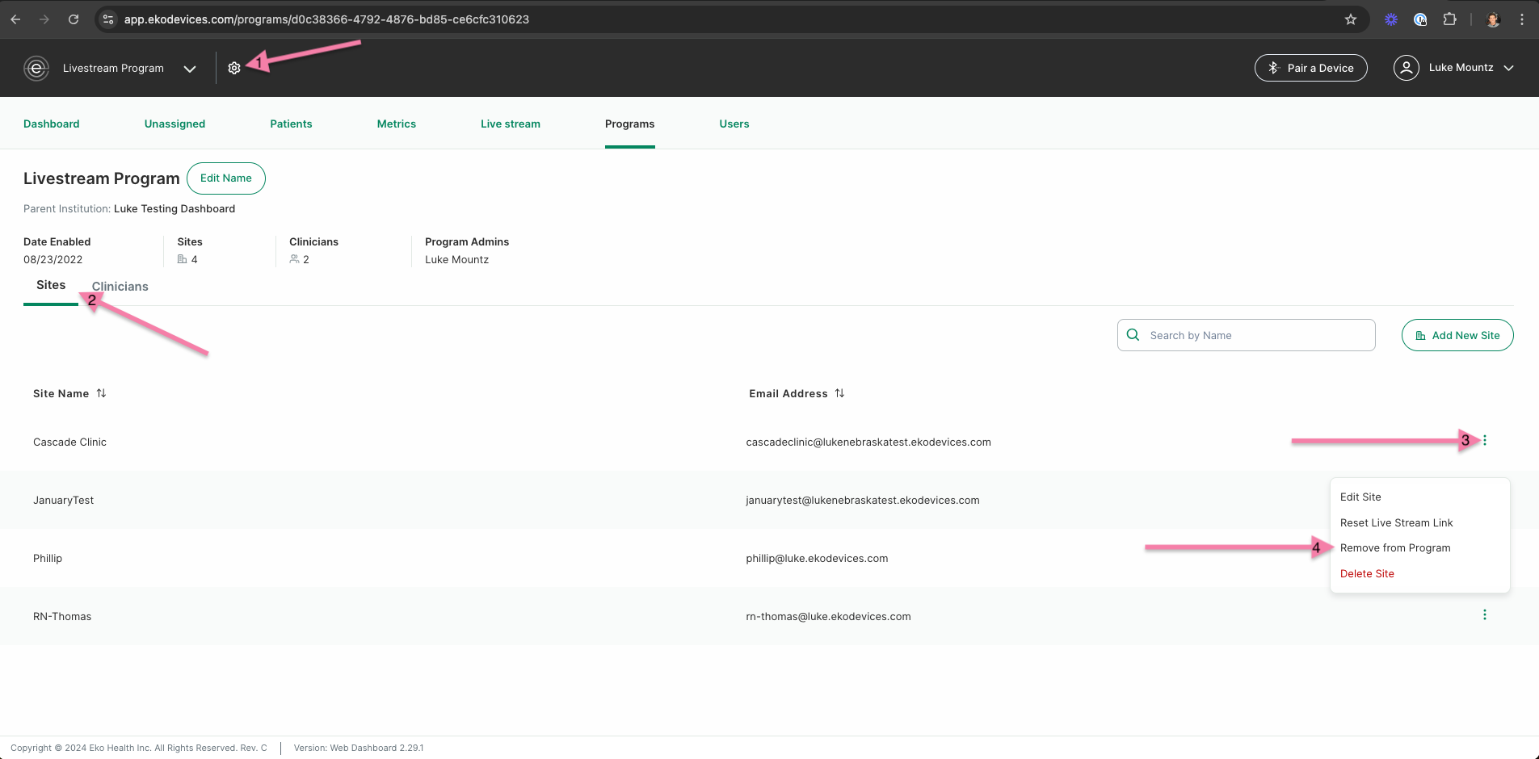
Task: Click the Eko logo icon
Action: click(36, 69)
